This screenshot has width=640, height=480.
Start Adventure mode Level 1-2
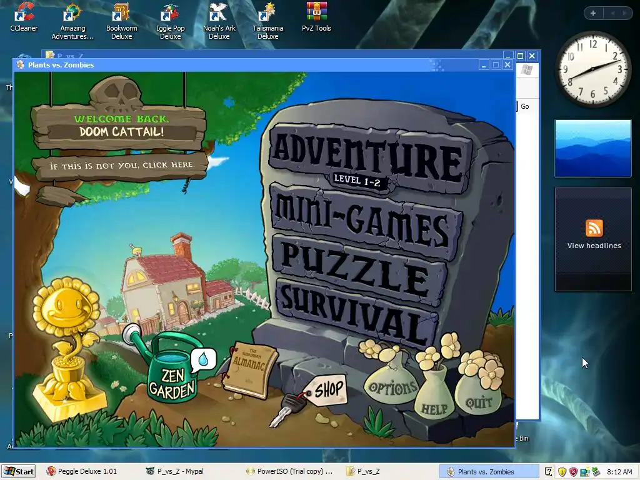pyautogui.click(x=369, y=159)
